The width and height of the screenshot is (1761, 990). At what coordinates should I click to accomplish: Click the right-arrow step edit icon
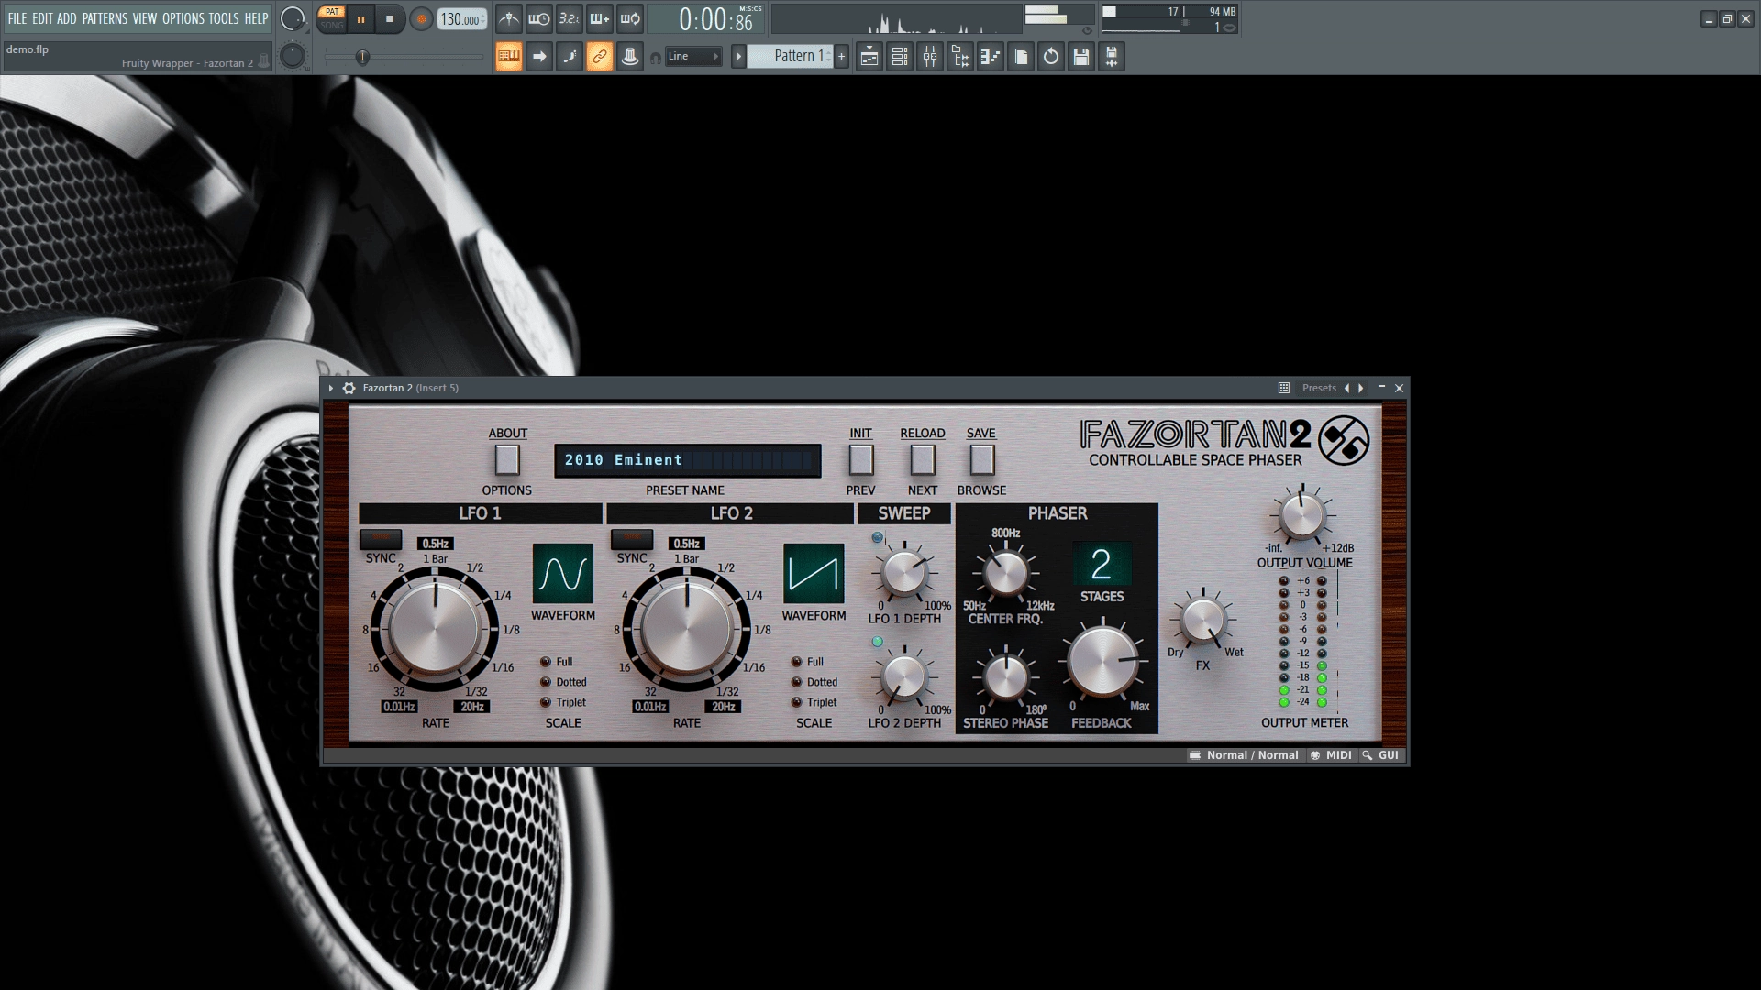[x=539, y=57]
